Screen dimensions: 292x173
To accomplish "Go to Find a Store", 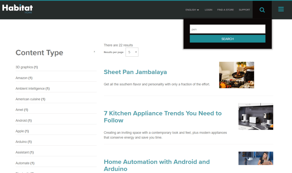I will point(225,10).
